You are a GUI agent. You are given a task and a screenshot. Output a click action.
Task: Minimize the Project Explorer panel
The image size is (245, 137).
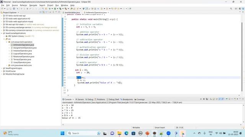56,12
